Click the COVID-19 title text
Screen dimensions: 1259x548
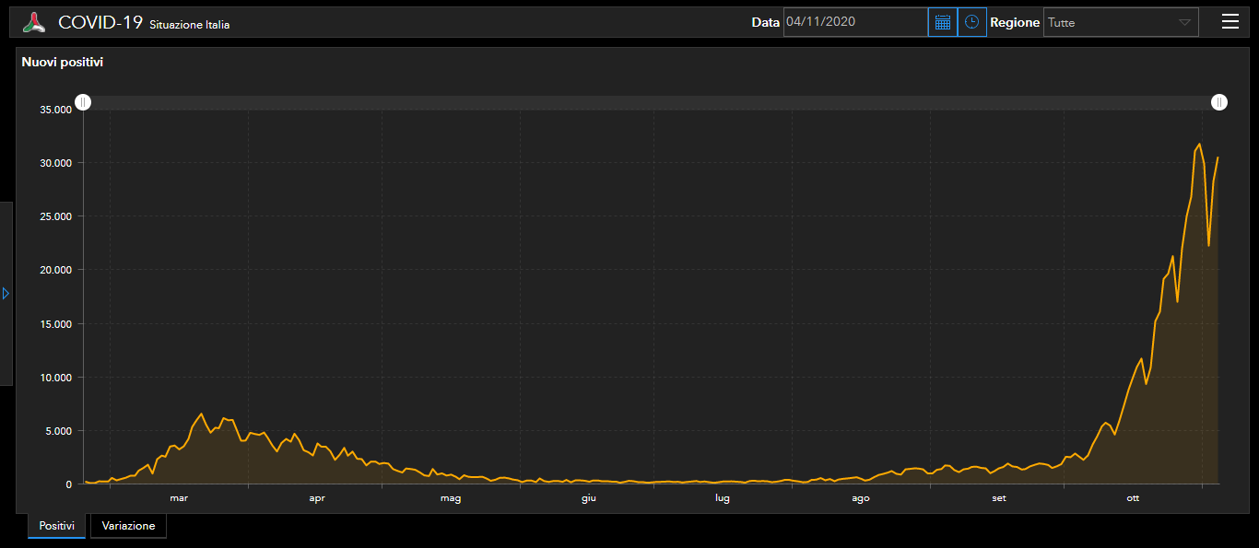click(x=100, y=23)
